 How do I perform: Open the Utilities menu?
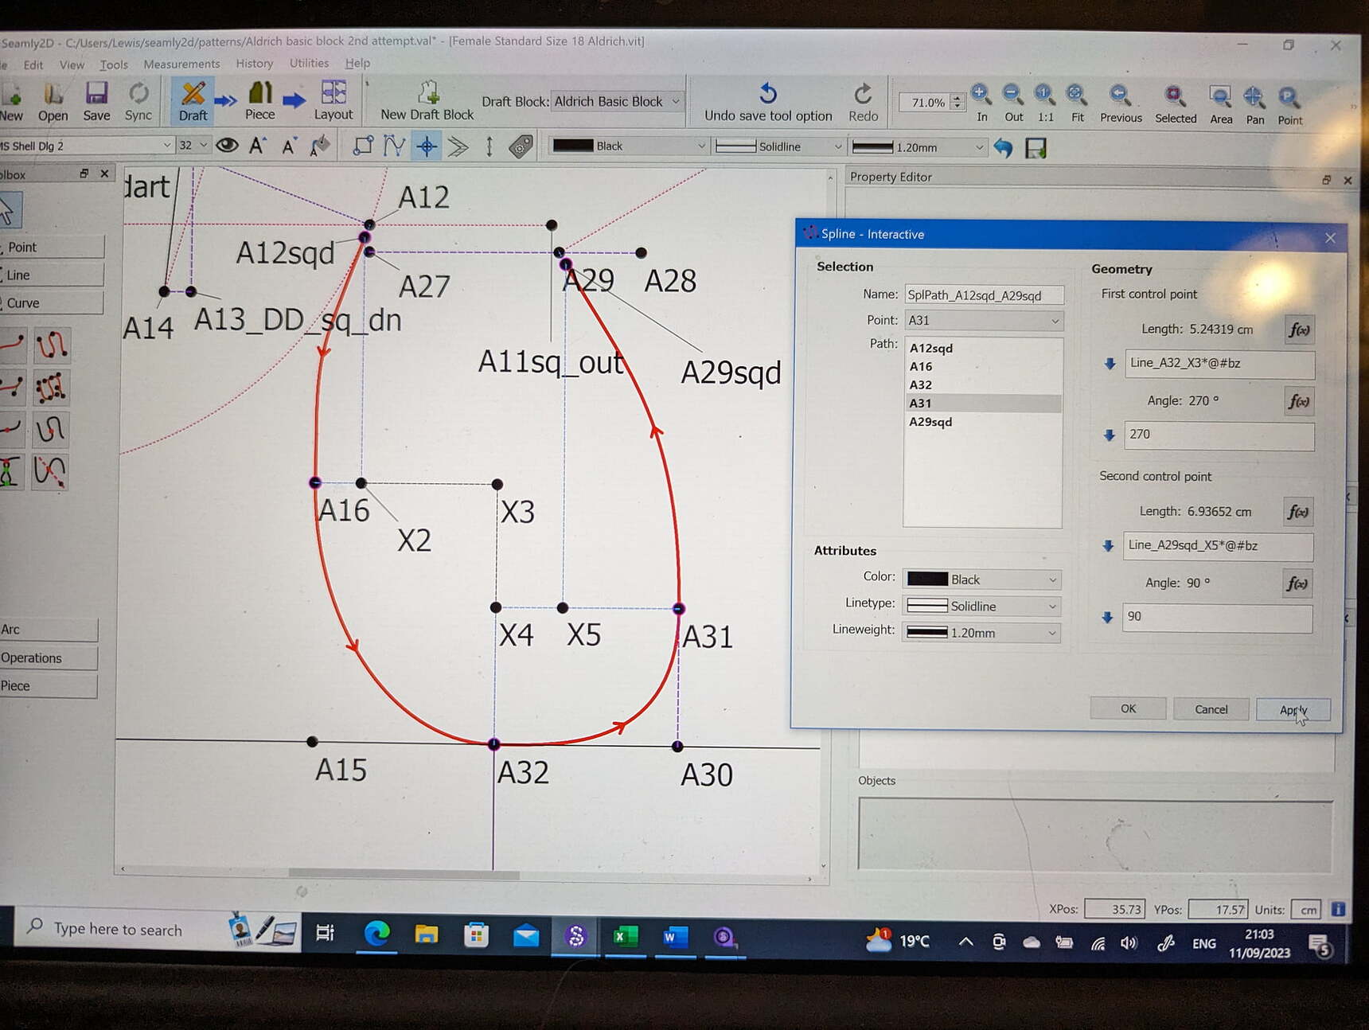point(308,63)
